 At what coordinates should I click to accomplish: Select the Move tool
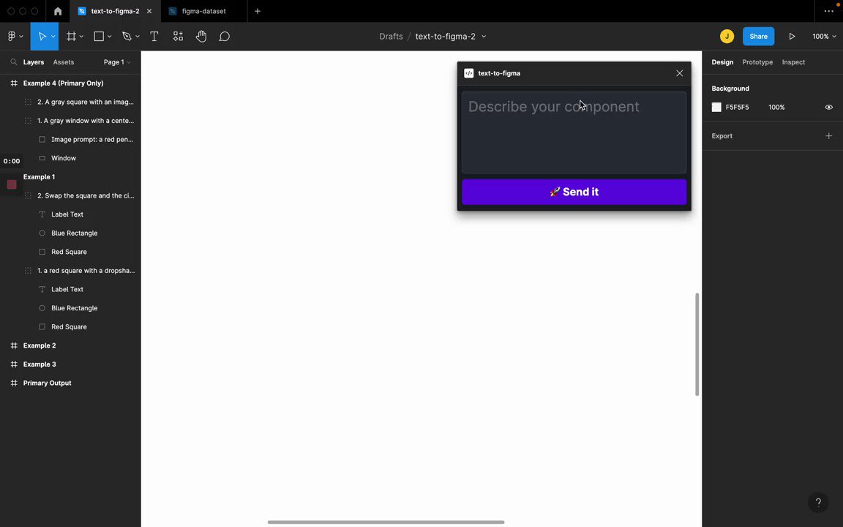42,36
